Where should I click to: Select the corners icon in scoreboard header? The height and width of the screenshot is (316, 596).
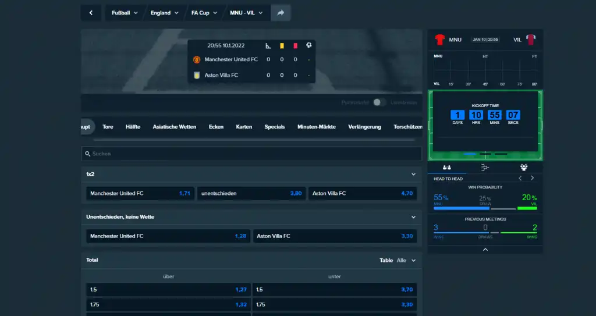pyautogui.click(x=268, y=45)
